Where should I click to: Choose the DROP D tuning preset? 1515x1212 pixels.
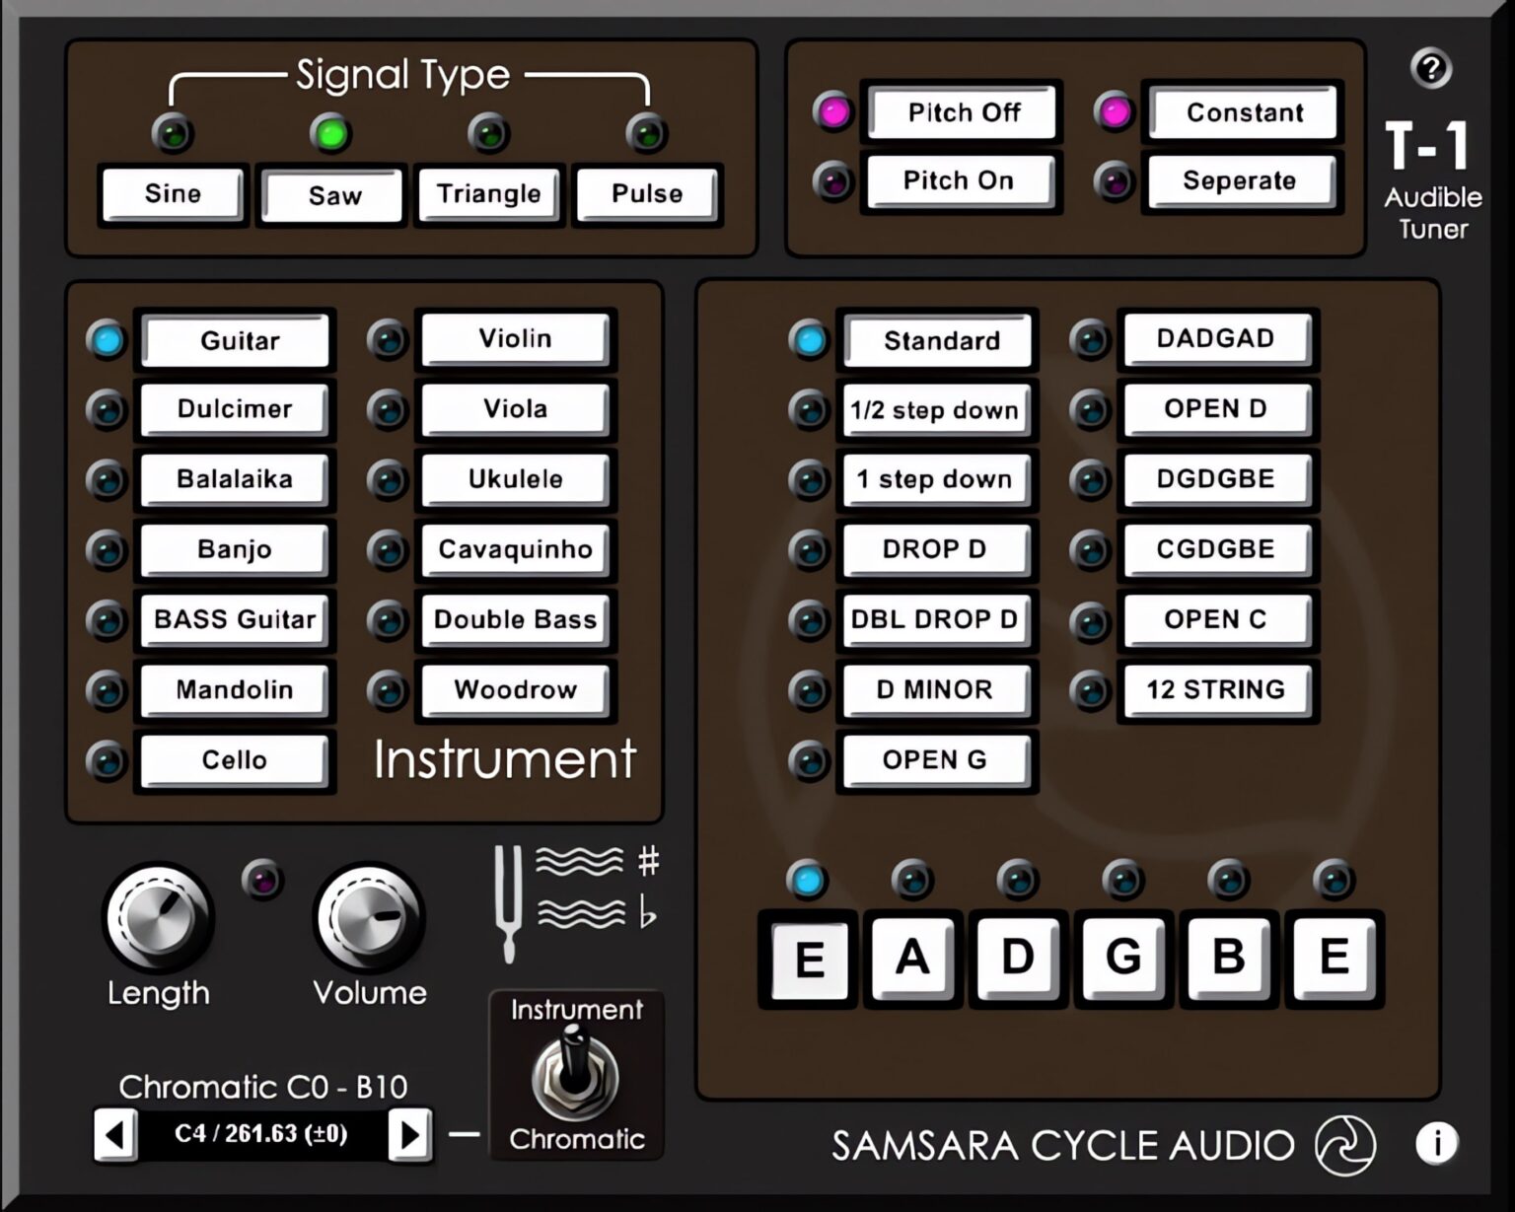[935, 550]
